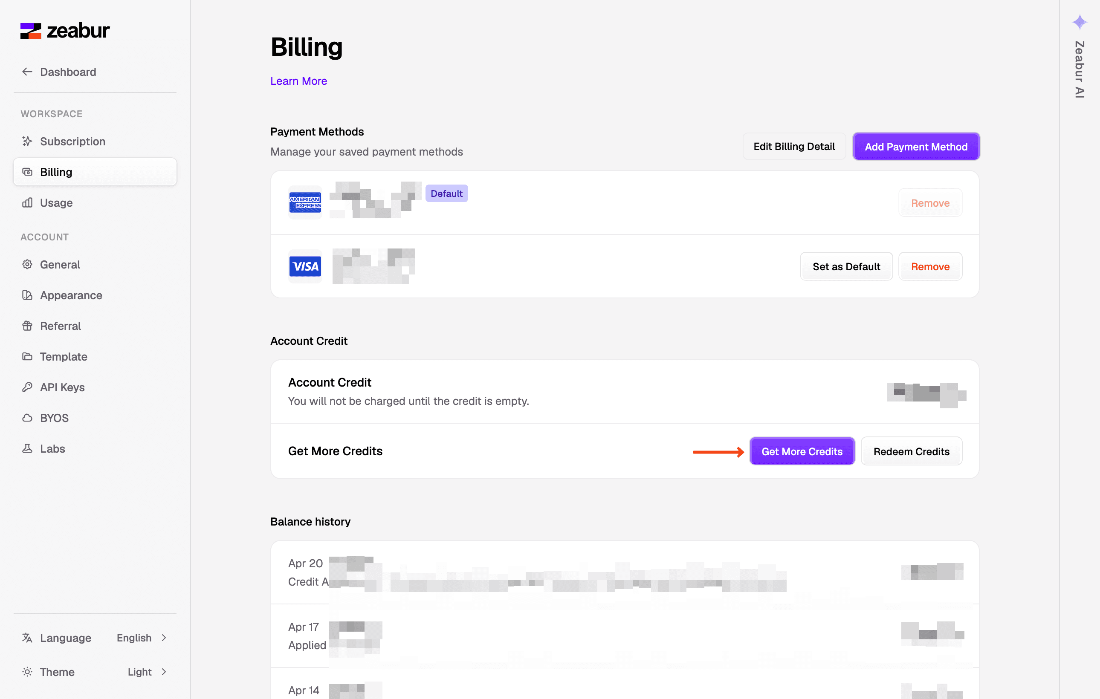
Task: Follow the Learn More link
Action: pos(298,81)
